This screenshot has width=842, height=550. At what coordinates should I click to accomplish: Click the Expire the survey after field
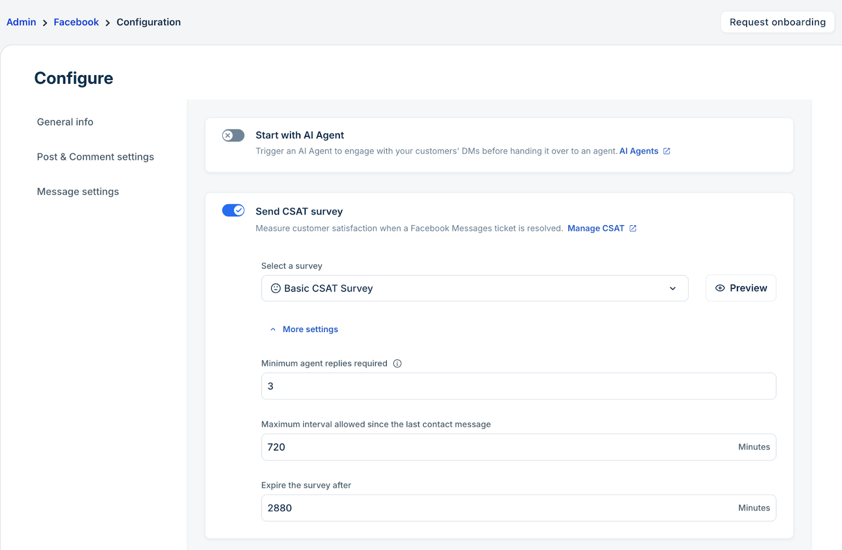[518, 508]
